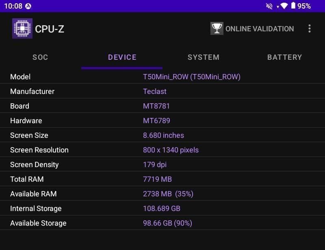The width and height of the screenshot is (325, 250).
Task: Tap the Model row value T50Mini_ROW
Action: tap(192, 77)
